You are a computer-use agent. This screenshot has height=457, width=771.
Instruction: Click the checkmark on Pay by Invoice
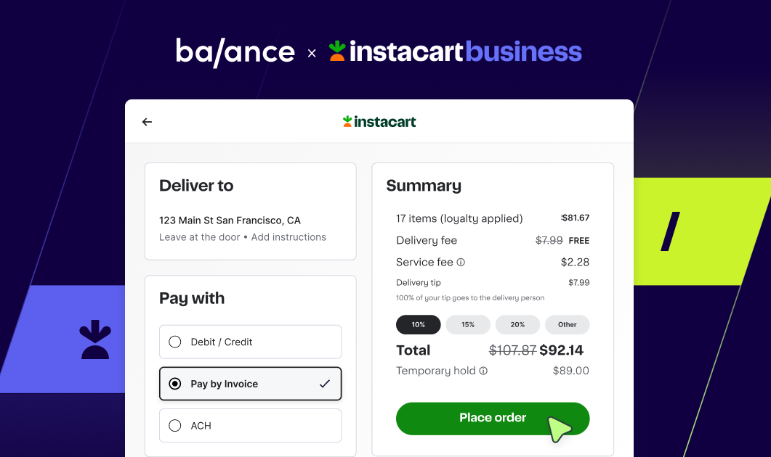[x=325, y=384]
